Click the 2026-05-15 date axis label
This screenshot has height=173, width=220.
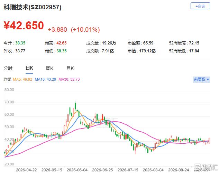coord(52,170)
